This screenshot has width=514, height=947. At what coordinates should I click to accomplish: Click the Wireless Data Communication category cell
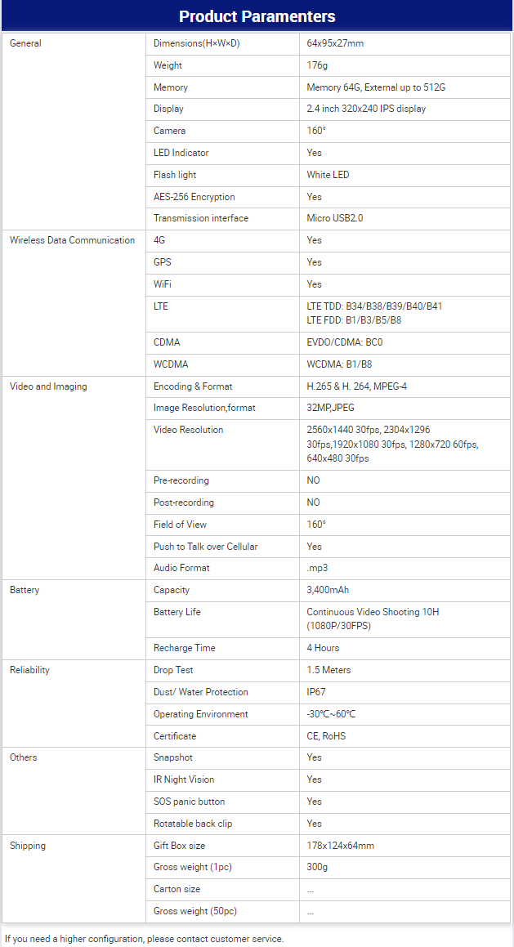[72, 240]
